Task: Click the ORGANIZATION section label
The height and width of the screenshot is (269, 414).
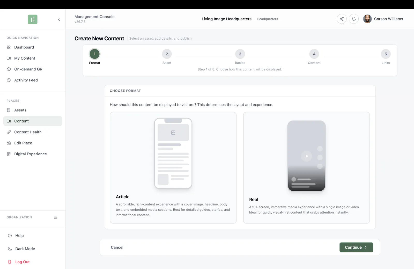Action: pos(19,217)
